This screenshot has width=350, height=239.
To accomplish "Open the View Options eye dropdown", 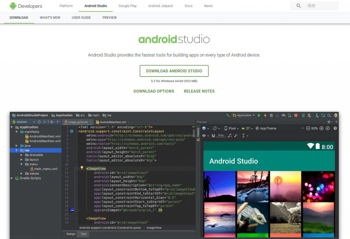I will coord(205,136).
